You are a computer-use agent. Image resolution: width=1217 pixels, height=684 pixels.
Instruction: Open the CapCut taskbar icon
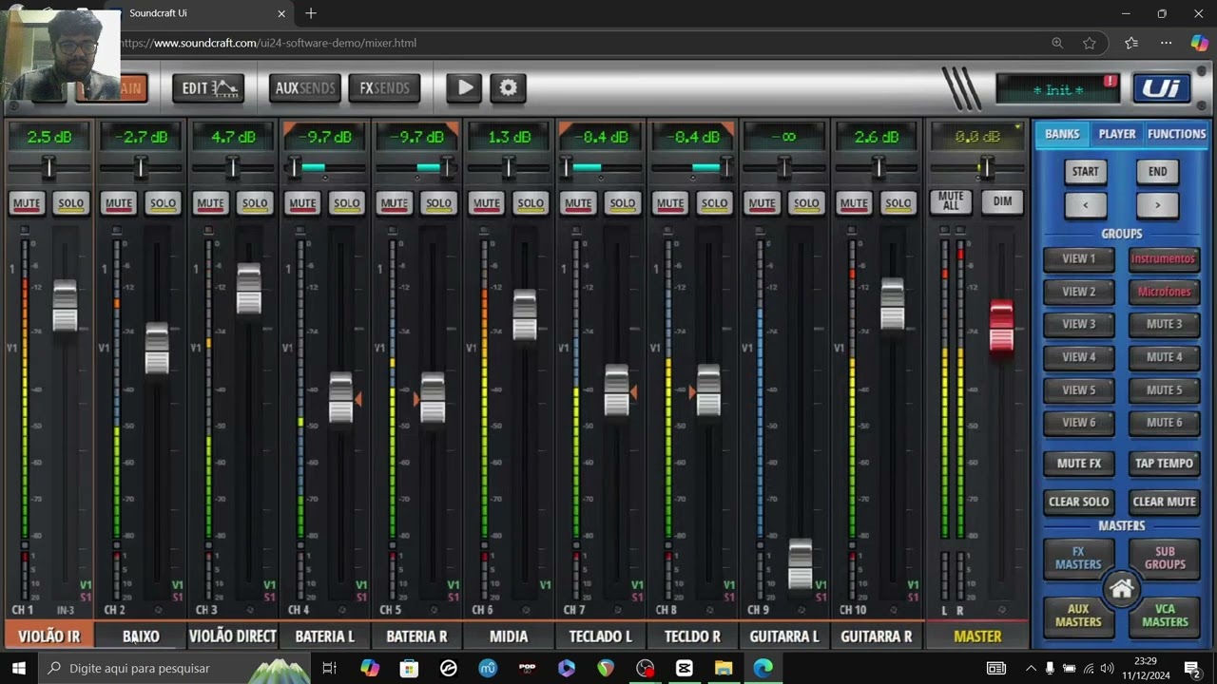(684, 668)
